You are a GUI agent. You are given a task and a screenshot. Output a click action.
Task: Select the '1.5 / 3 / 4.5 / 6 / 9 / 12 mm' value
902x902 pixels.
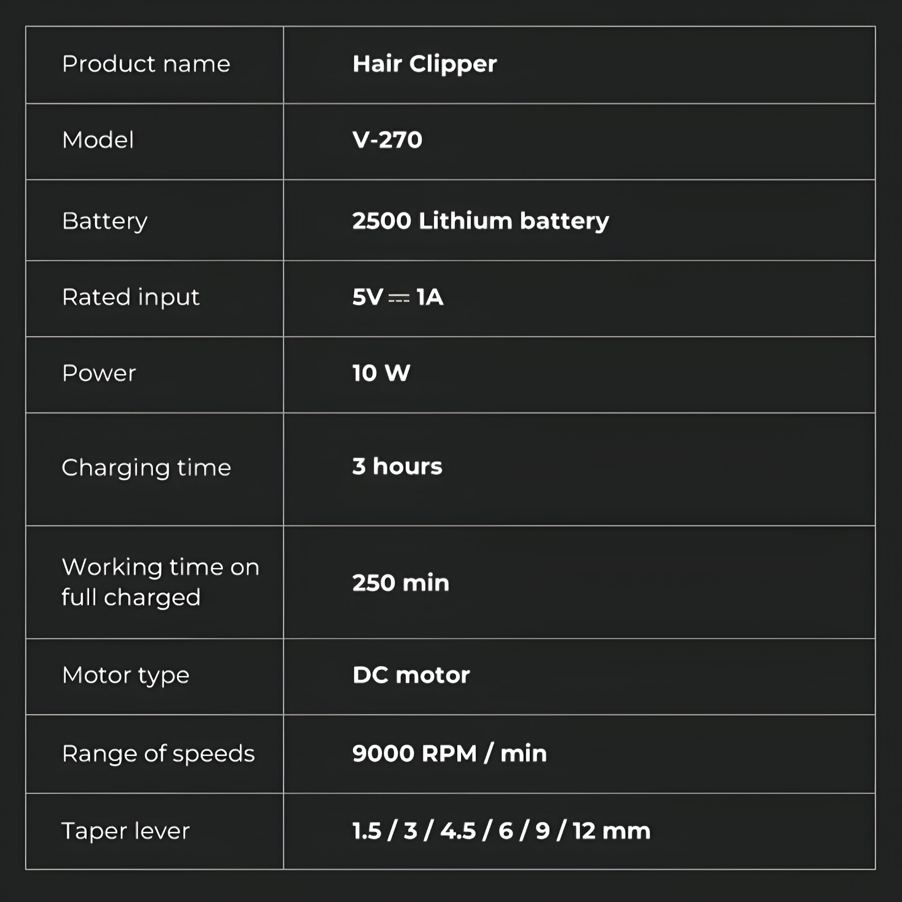[x=501, y=831]
